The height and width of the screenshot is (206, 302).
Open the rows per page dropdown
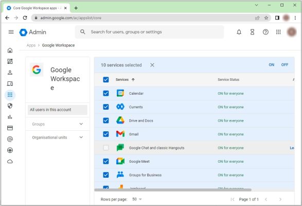137,199
